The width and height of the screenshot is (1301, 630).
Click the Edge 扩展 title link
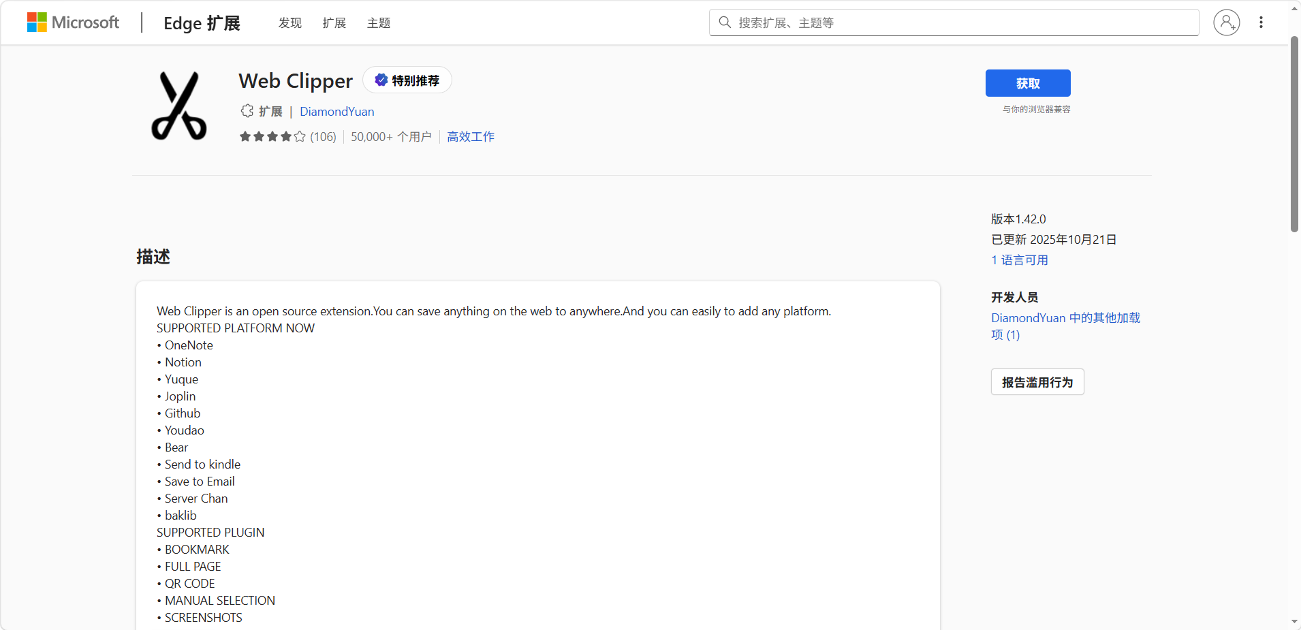(x=202, y=23)
